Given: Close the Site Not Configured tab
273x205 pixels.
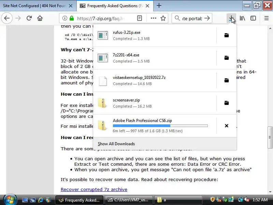Looking at the screenshot, I should (x=71, y=6).
